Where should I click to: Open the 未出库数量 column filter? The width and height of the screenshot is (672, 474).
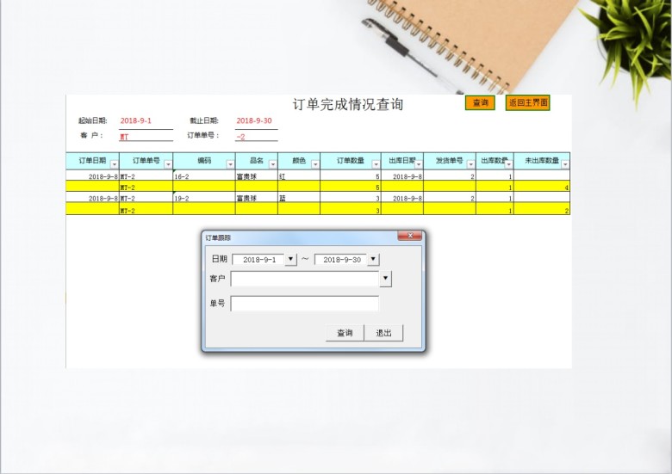pyautogui.click(x=565, y=164)
